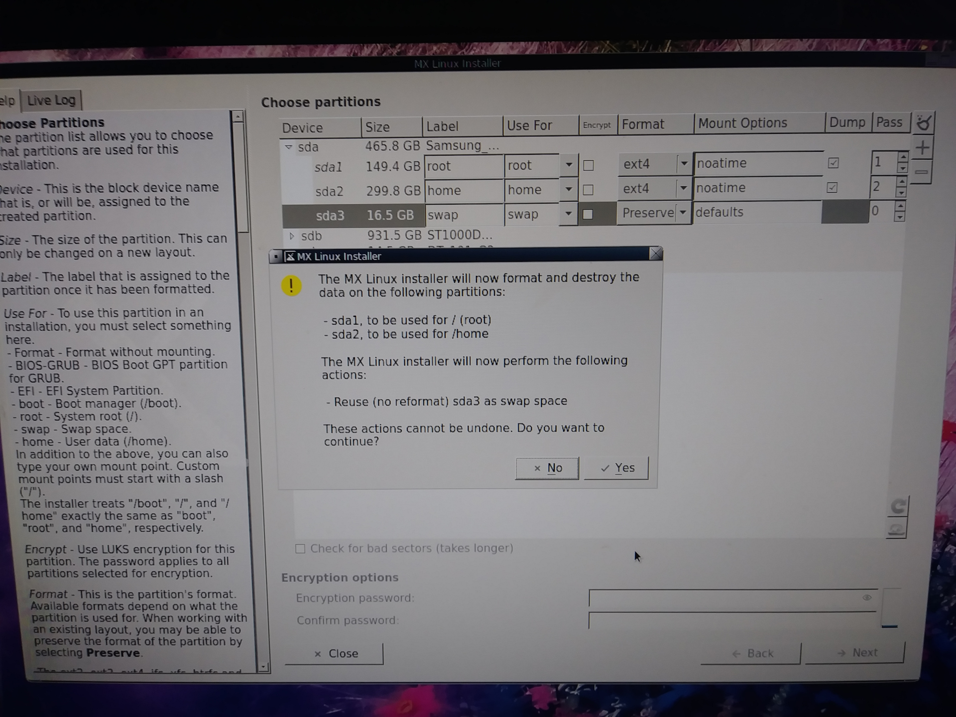Click the partition layout tool icon

pyautogui.click(x=924, y=122)
